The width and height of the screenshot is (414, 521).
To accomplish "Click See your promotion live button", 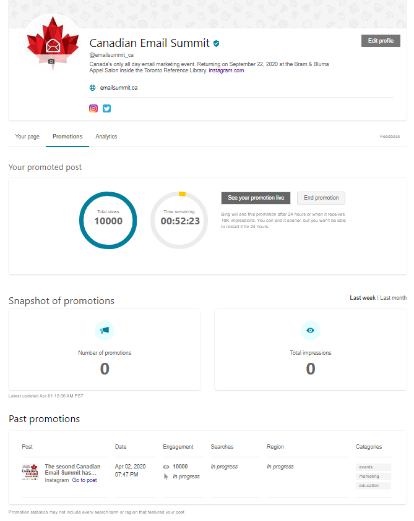I will coord(256,198).
